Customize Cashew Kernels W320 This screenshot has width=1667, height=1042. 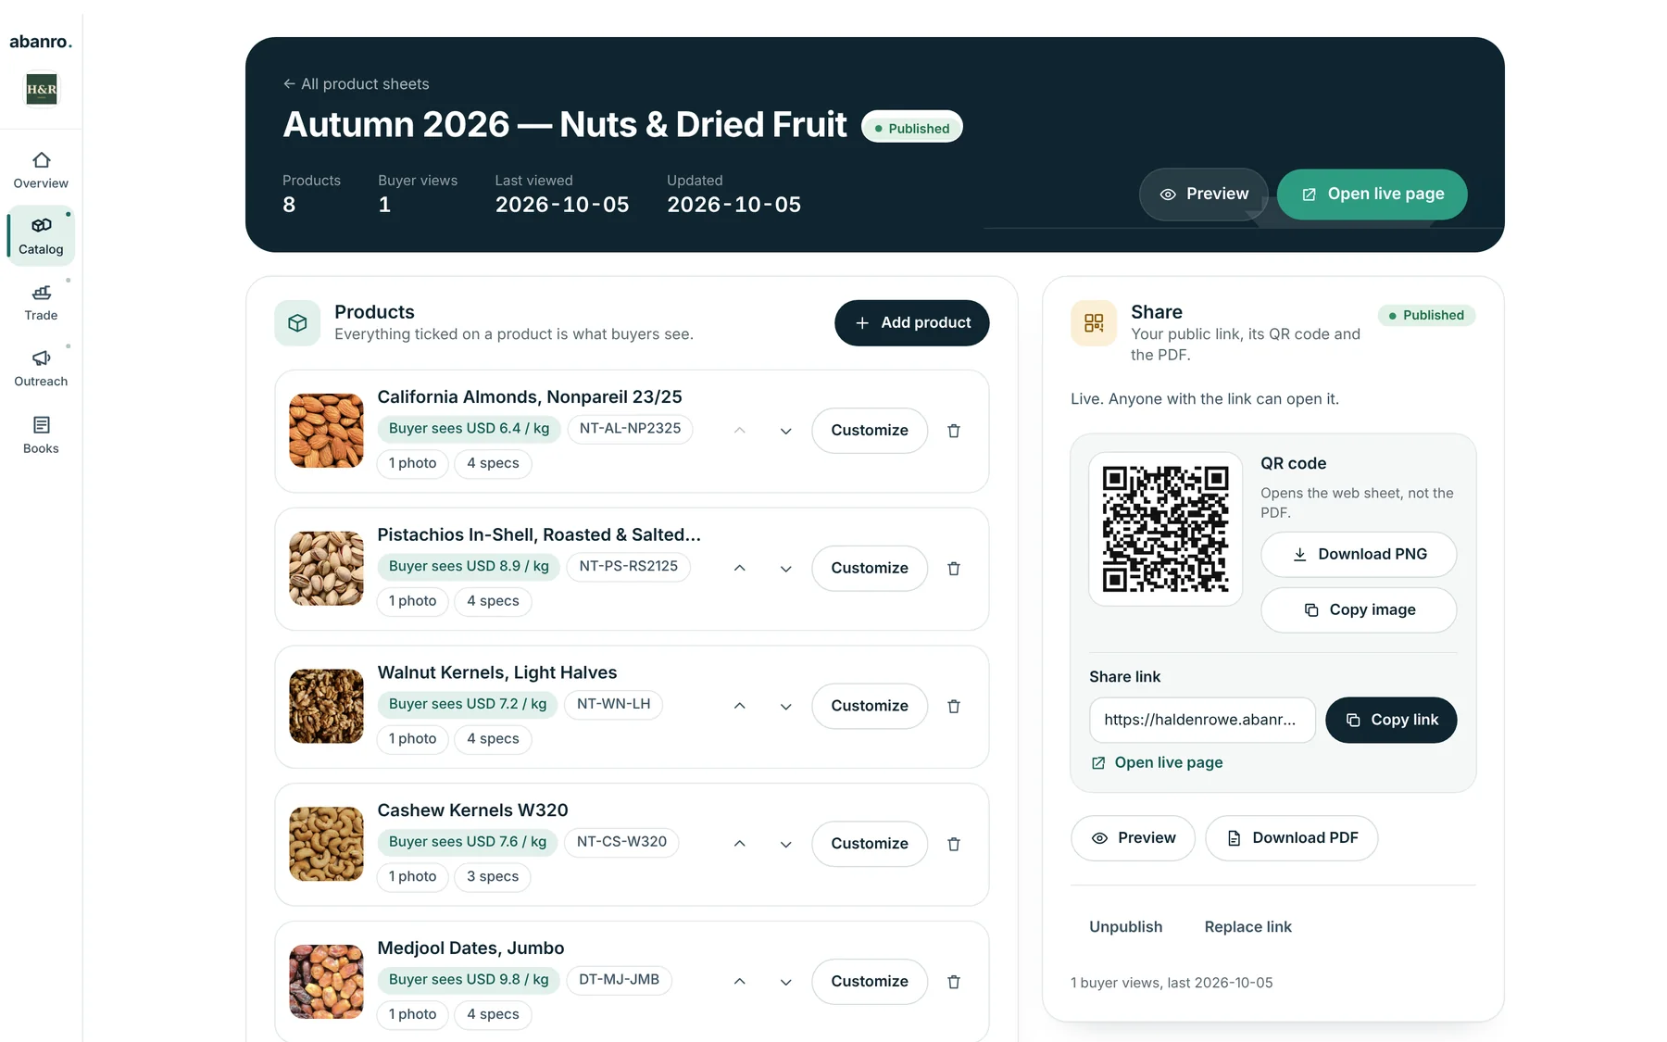(870, 844)
